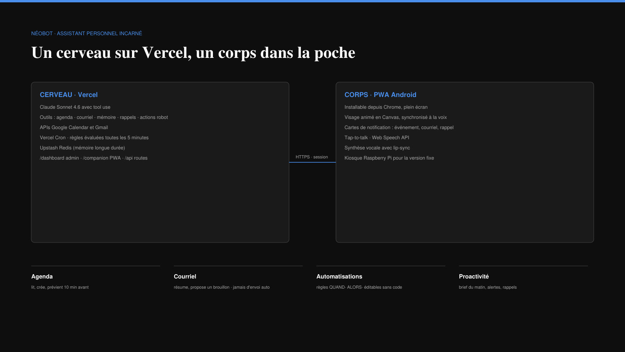Viewport: 625px width, 352px height.
Task: Click the 'Agenda' feature heading
Action: (x=42, y=277)
